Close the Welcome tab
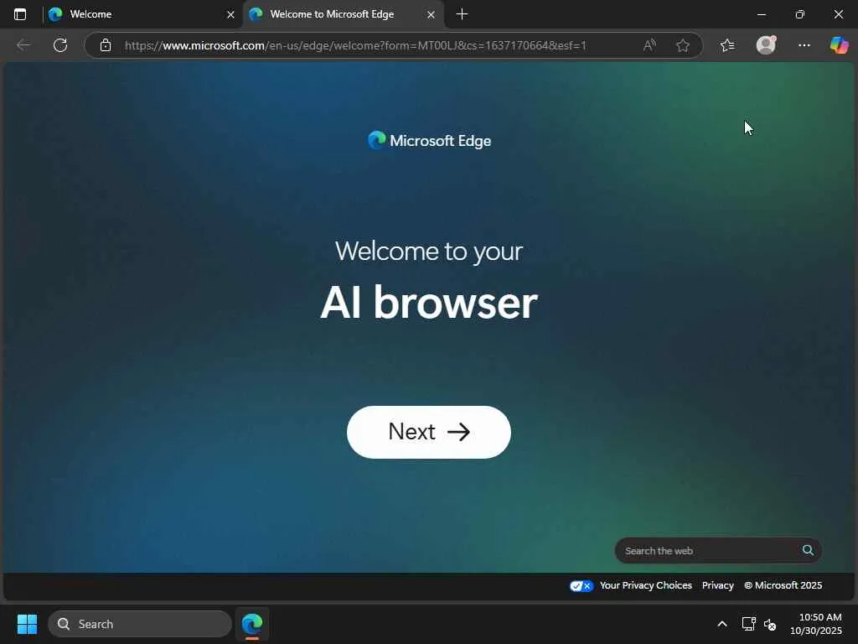Image resolution: width=858 pixels, height=644 pixels. 230,15
